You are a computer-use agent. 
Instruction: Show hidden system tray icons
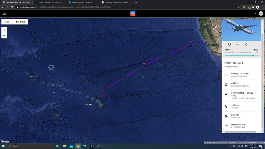(230, 146)
